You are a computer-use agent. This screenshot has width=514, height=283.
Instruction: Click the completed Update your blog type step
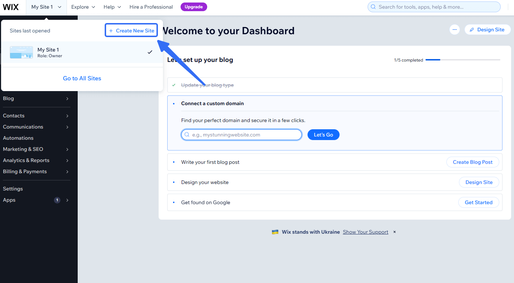[335, 85]
